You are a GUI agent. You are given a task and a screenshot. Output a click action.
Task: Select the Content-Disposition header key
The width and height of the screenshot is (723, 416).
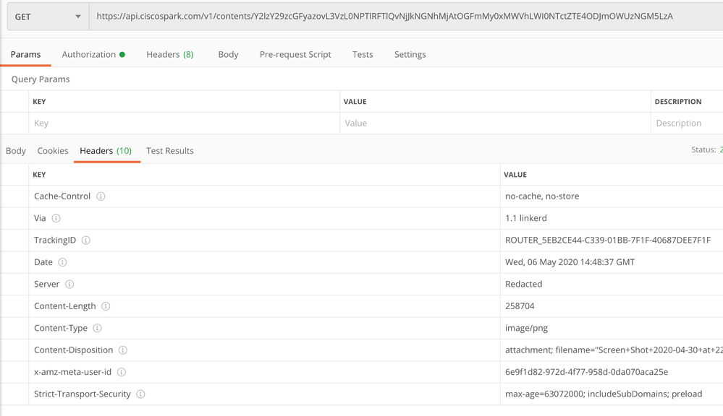pos(73,350)
